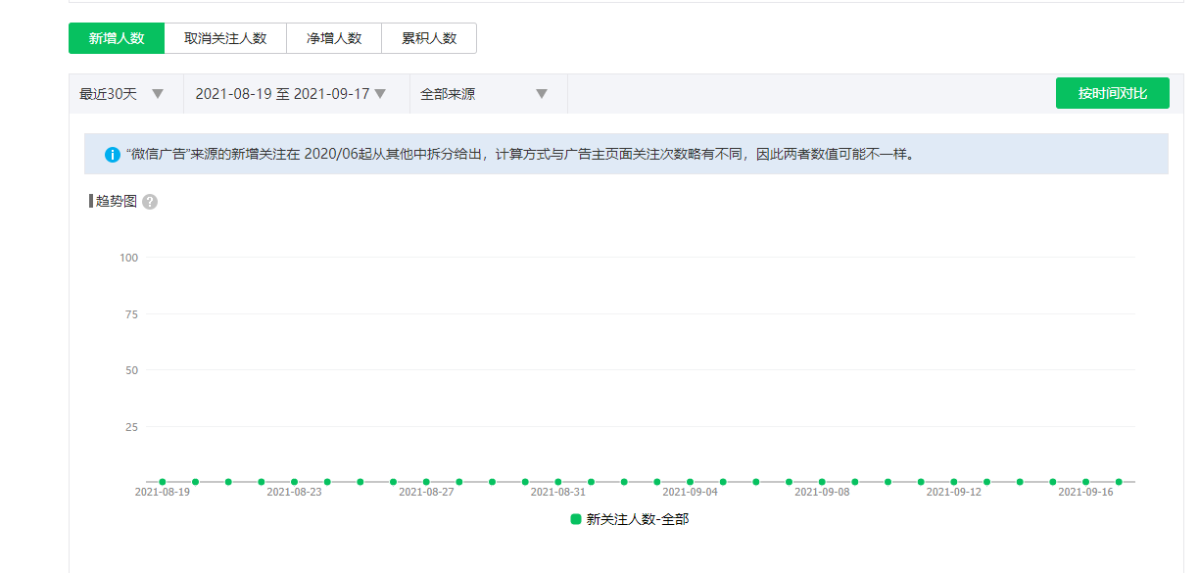
Task: Open the 累积人数 tab
Action: click(429, 38)
